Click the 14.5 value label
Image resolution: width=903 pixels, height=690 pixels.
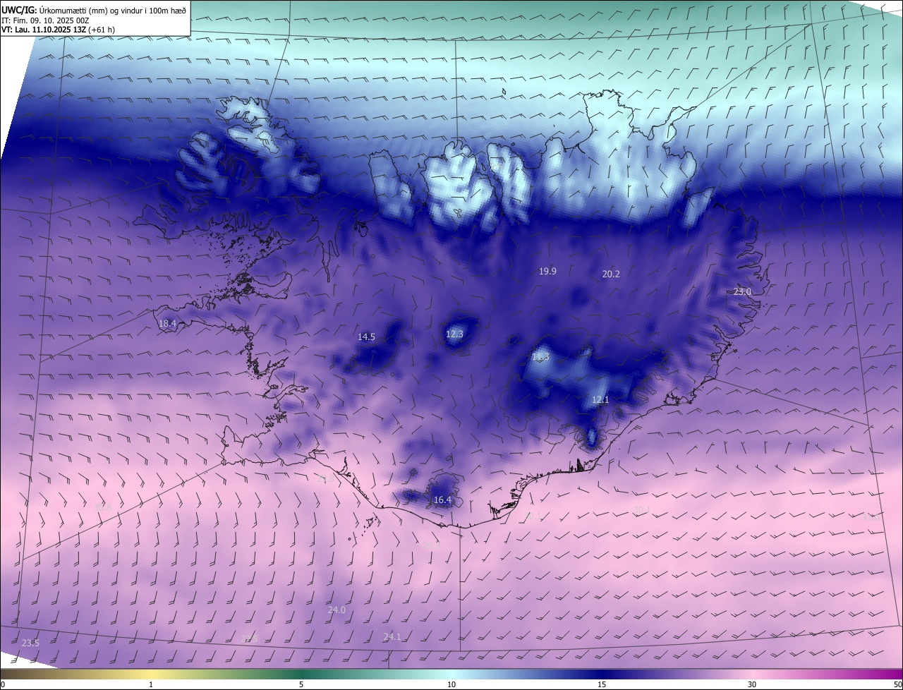366,337
